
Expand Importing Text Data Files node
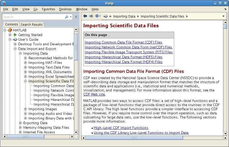click(26, 67)
